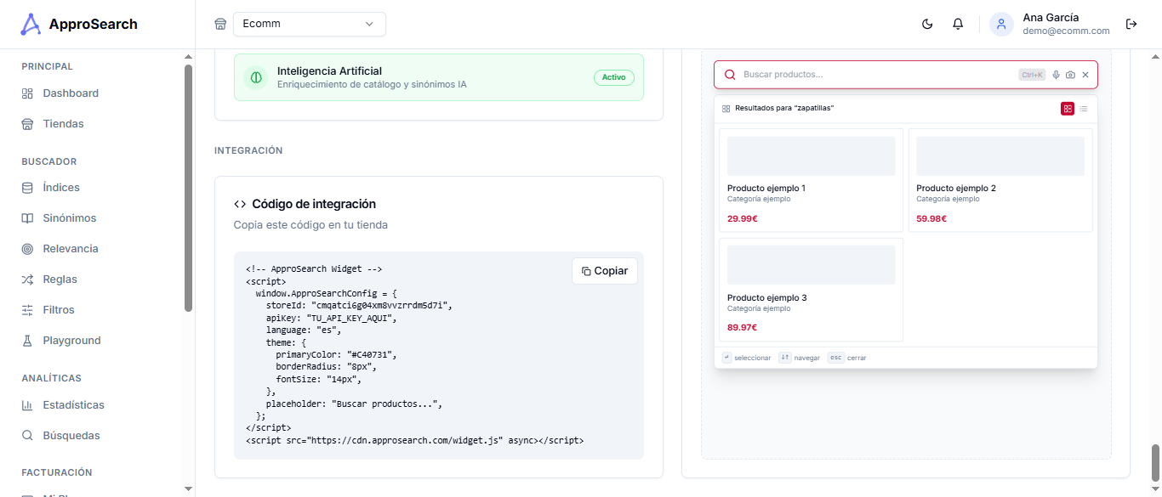Click the Inteligencia Artificial brain icon

point(255,77)
